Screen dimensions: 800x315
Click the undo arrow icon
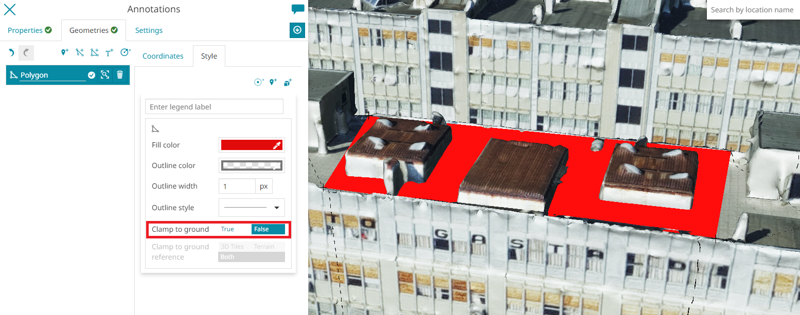[11, 52]
